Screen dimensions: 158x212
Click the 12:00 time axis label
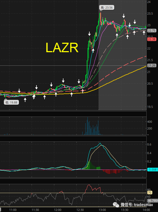pyautogui.click(x=58, y=210)
